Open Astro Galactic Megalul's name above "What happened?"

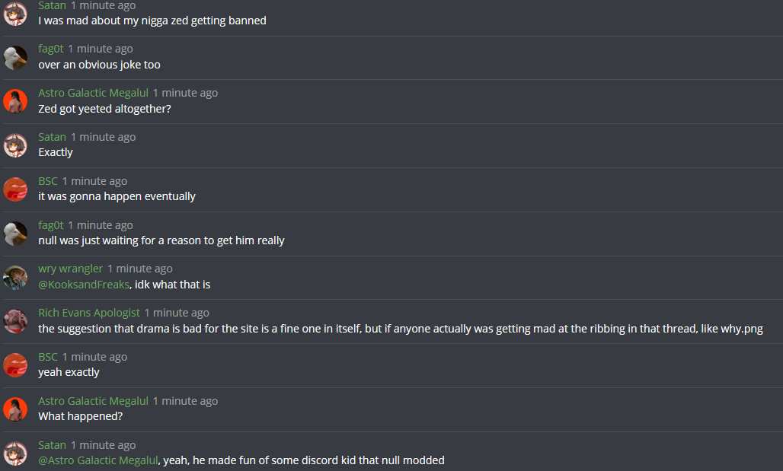[x=94, y=401]
